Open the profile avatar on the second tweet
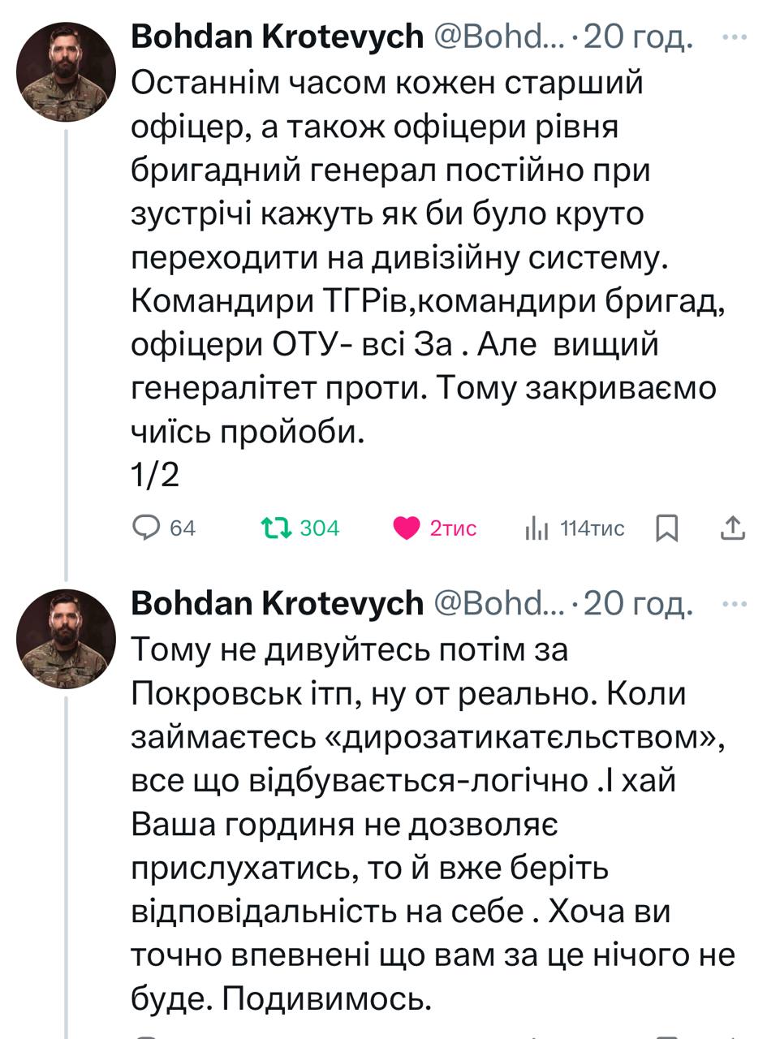767x1039 pixels. 66,639
